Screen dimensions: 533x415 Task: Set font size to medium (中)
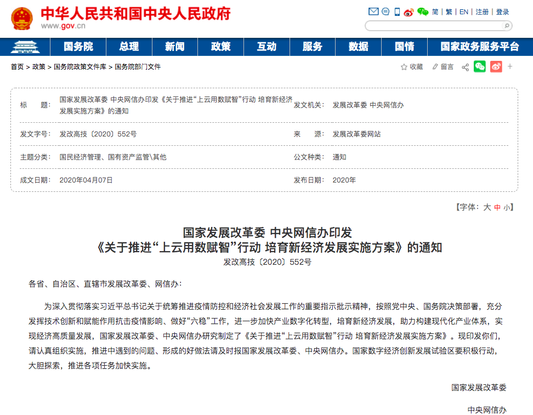(497, 207)
